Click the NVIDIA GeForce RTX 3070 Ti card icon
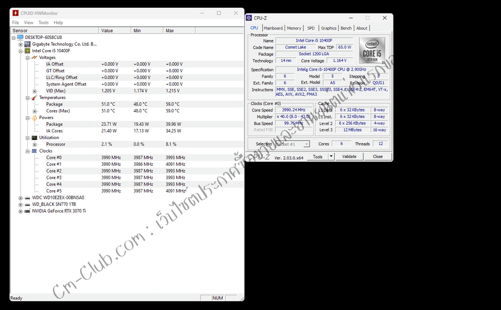This screenshot has width=501, height=310. tap(27, 211)
